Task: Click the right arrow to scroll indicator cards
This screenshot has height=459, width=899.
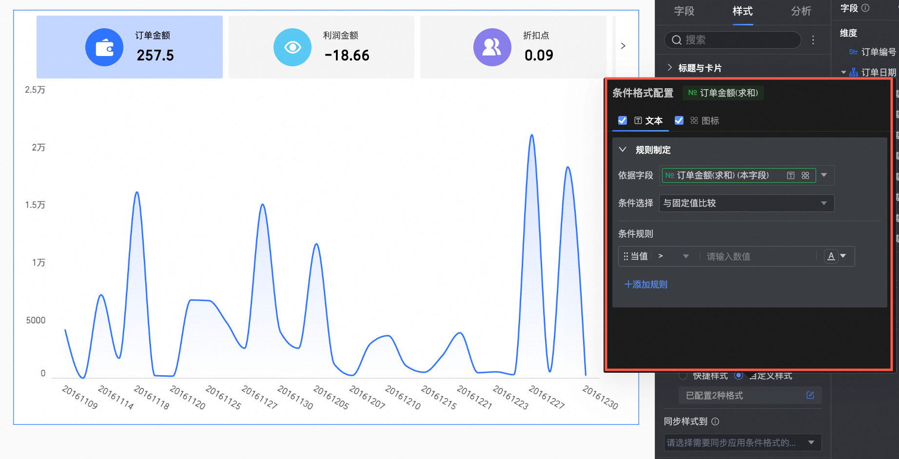Action: click(x=623, y=46)
